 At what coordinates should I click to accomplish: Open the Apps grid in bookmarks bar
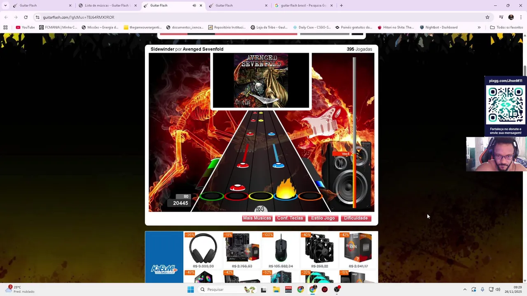pos(5,28)
